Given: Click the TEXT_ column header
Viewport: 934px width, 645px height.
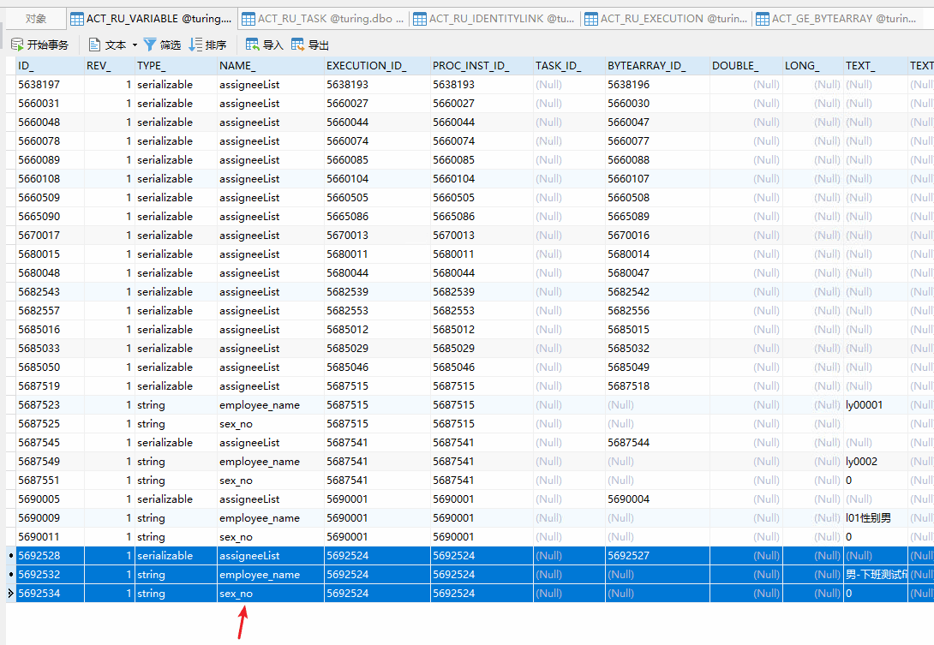Looking at the screenshot, I should [x=875, y=65].
